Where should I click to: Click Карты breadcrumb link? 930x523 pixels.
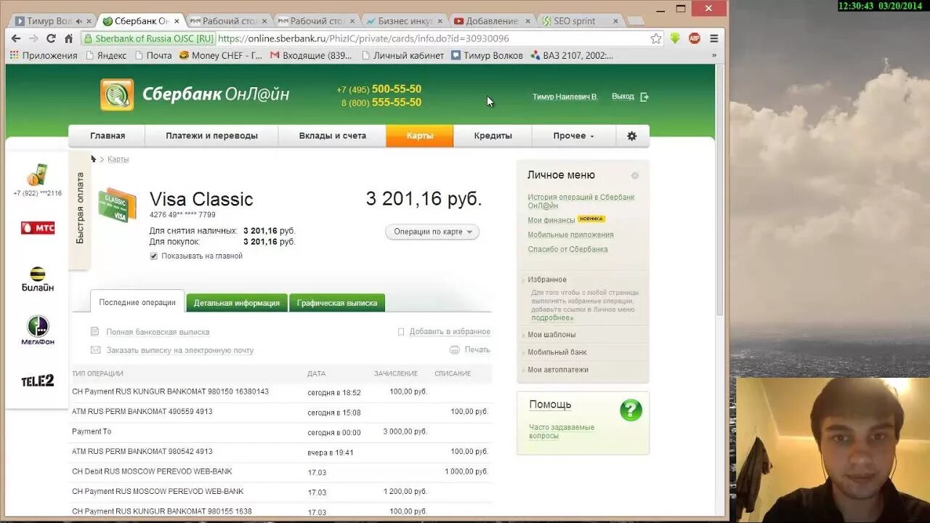pos(118,159)
